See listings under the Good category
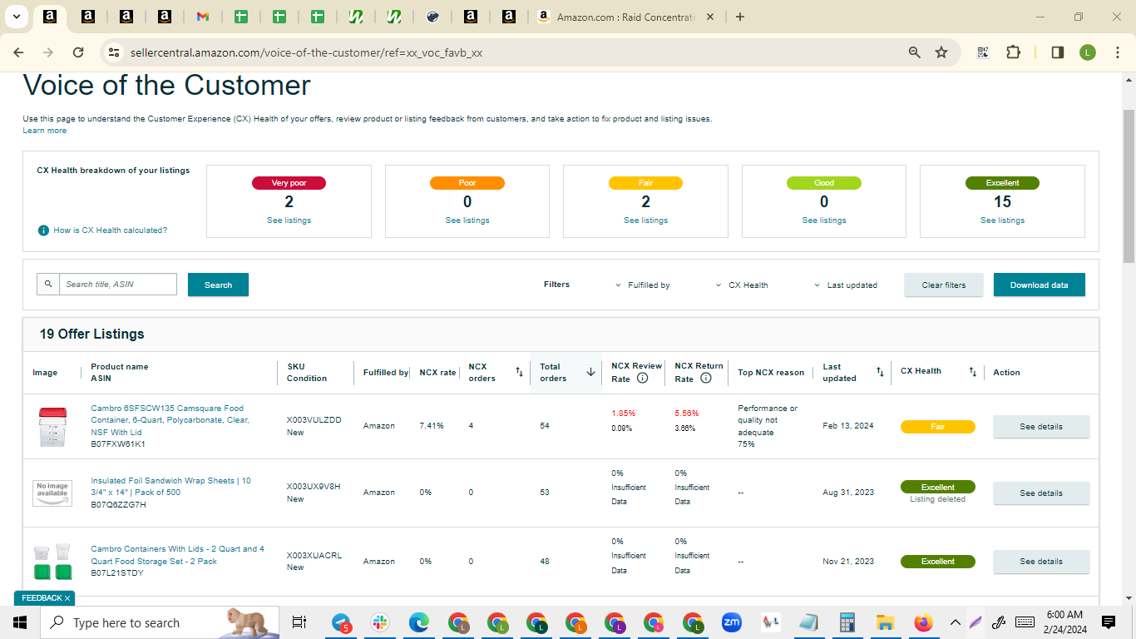 click(x=824, y=220)
